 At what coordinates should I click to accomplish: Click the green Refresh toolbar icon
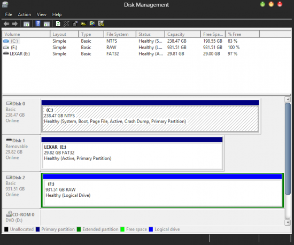coord(58,24)
